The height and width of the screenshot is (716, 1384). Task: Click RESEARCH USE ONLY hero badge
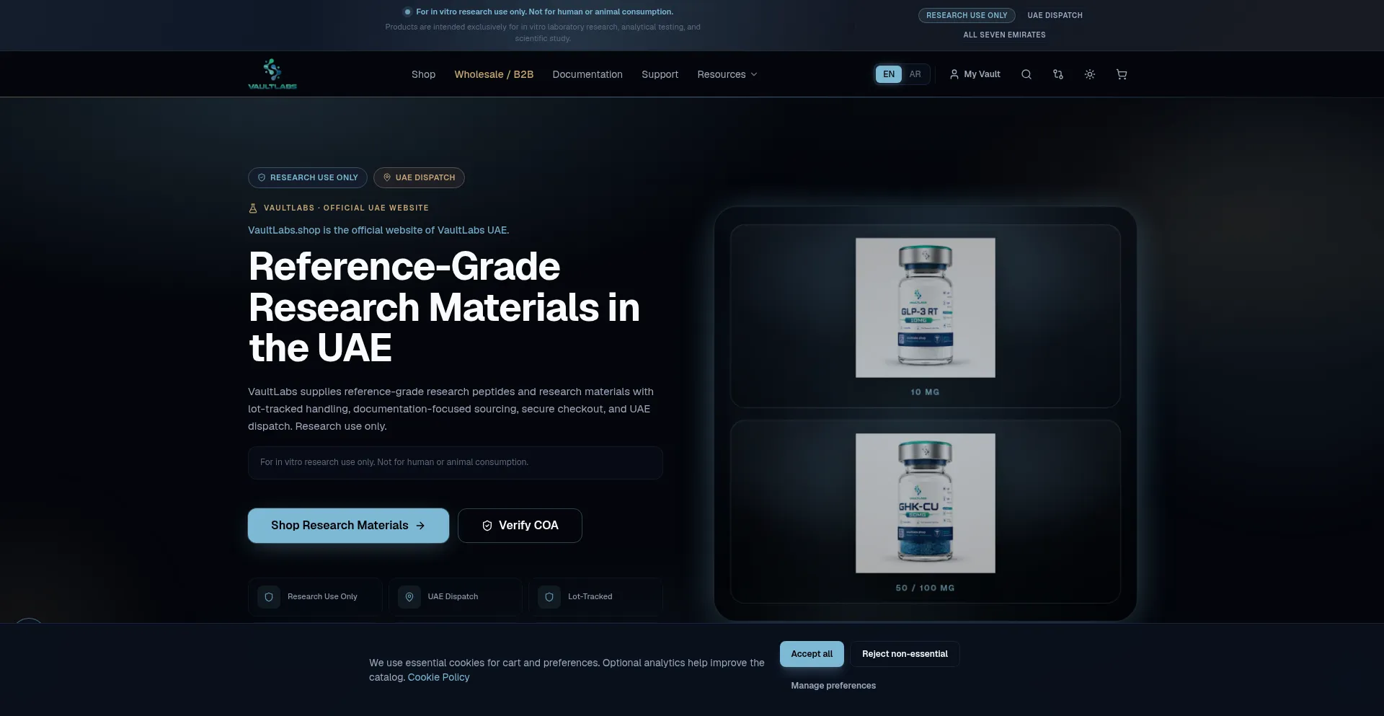point(308,177)
